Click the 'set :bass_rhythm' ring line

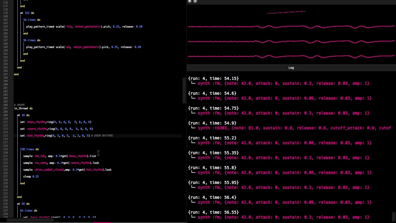click(x=56, y=122)
